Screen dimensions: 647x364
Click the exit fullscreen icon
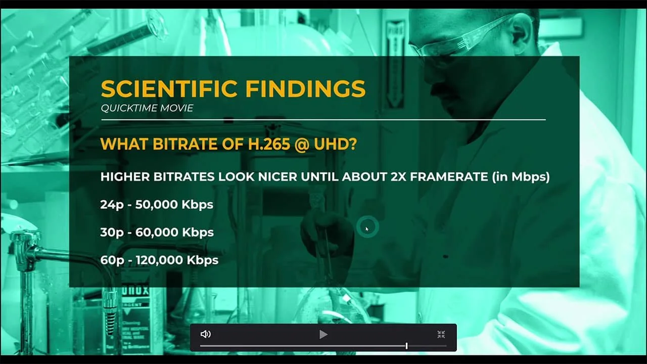441,334
